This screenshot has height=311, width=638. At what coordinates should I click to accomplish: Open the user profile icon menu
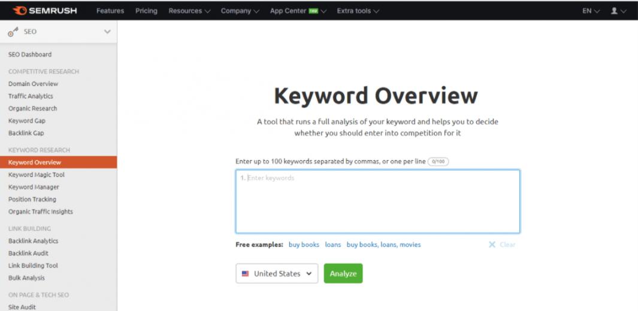[x=615, y=11]
